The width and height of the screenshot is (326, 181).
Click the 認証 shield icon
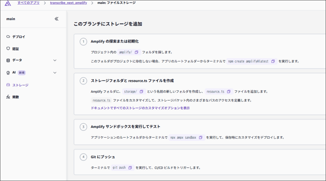pos(8,48)
